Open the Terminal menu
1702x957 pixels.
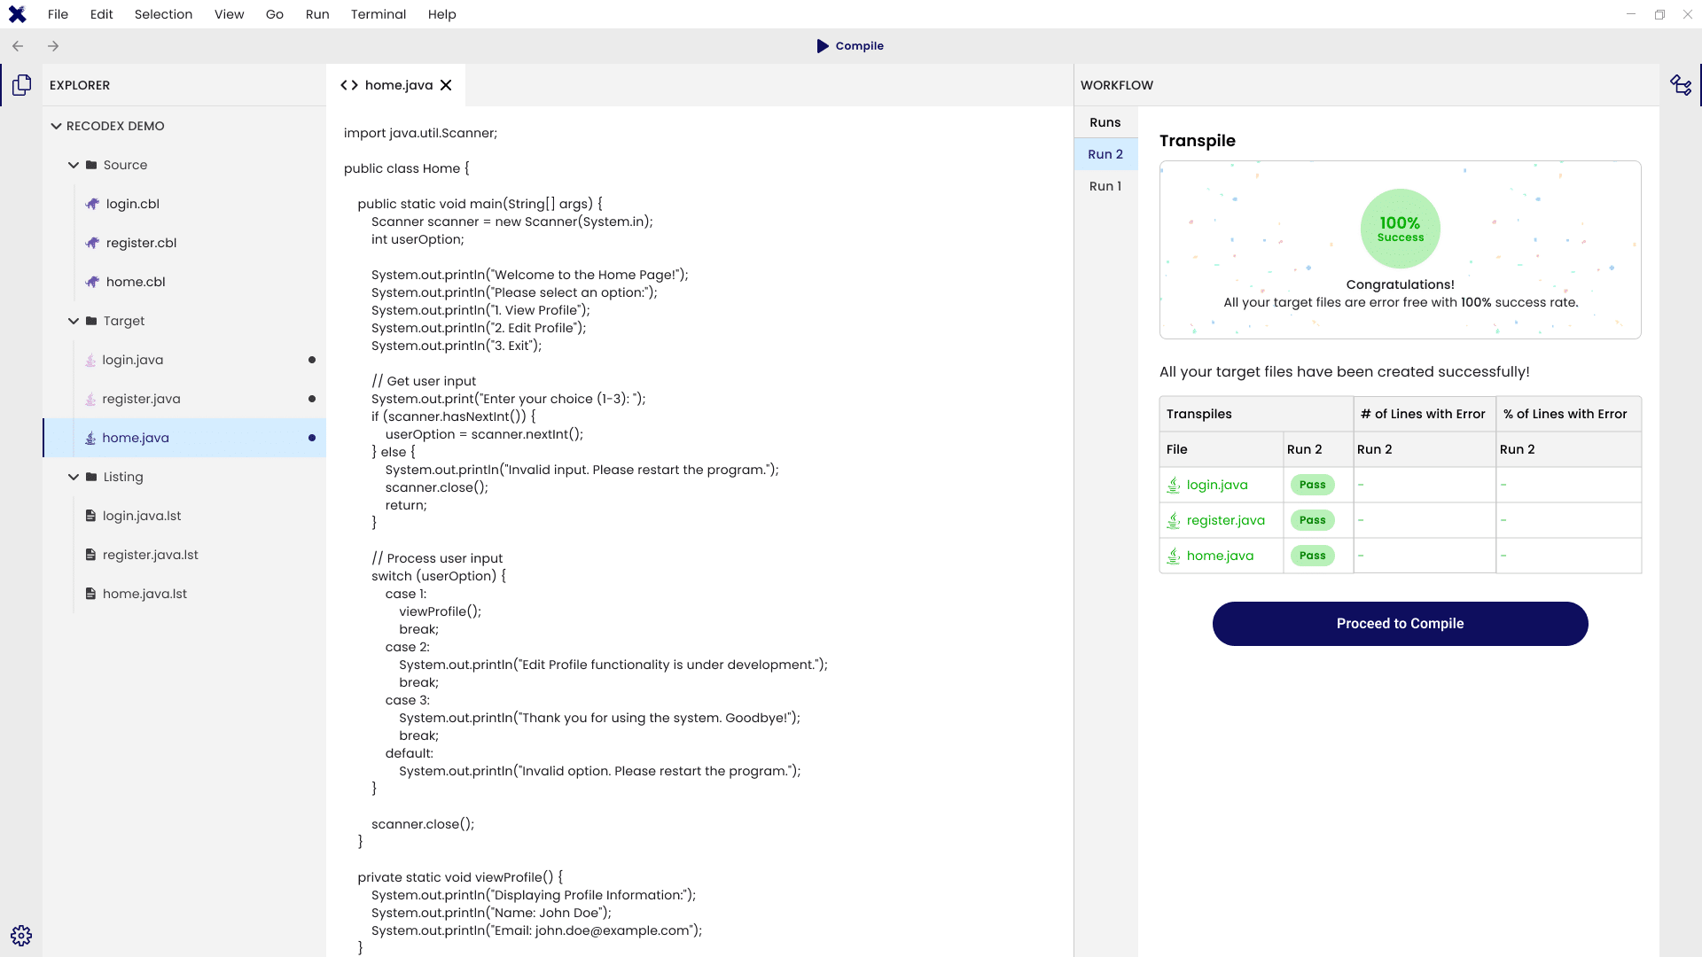(379, 14)
